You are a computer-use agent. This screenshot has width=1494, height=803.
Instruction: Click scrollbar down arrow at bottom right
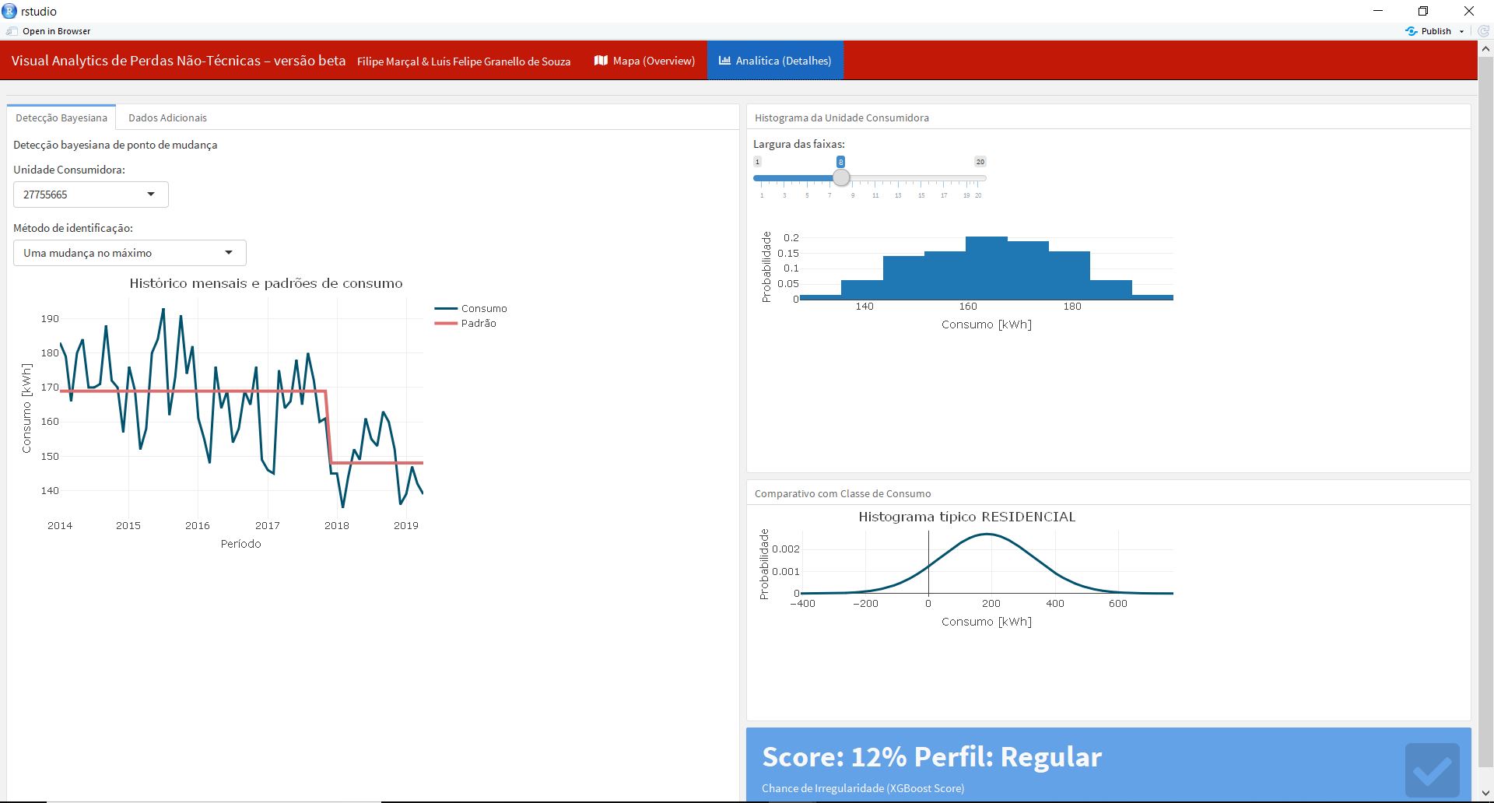[x=1485, y=794]
